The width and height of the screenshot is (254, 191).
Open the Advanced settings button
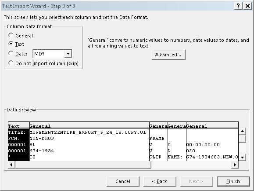[168, 55]
